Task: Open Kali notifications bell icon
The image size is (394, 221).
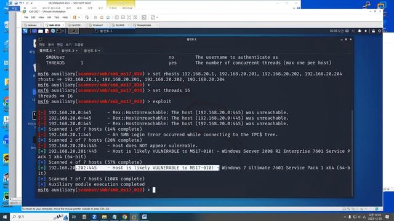Action: [360, 31]
